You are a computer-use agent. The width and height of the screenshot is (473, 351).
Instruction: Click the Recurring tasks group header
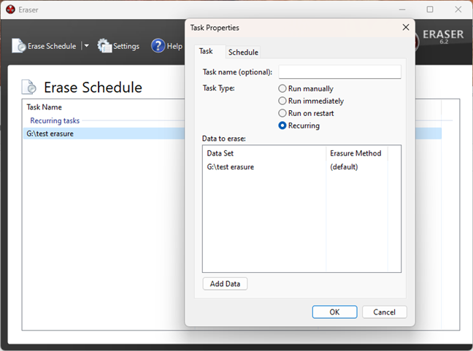pos(55,120)
